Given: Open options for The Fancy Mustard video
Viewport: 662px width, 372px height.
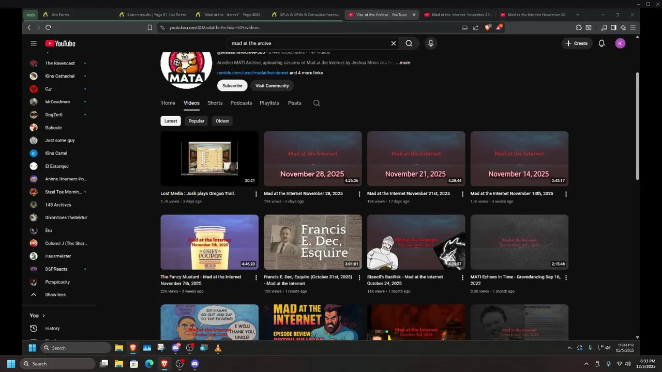Looking at the screenshot, I should pyautogui.click(x=256, y=277).
